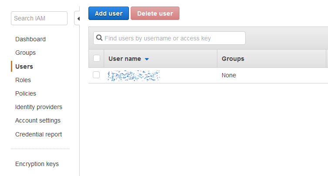The width and height of the screenshot is (328, 176).
Task: Go to the Groups section
Action: click(x=25, y=53)
